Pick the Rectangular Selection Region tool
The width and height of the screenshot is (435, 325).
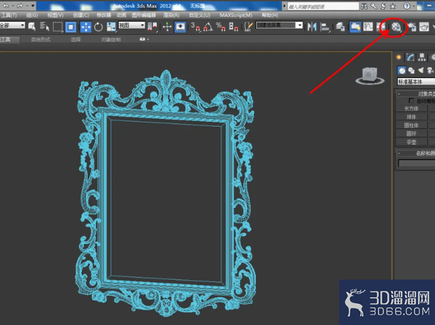click(x=58, y=27)
